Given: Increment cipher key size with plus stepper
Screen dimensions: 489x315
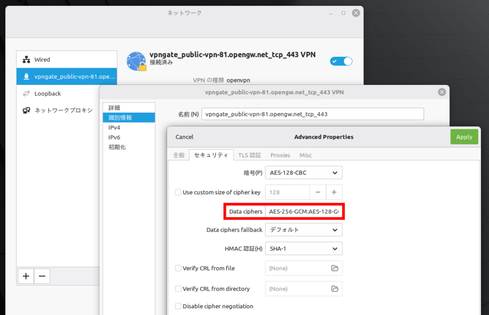Looking at the screenshot, I should coord(334,192).
